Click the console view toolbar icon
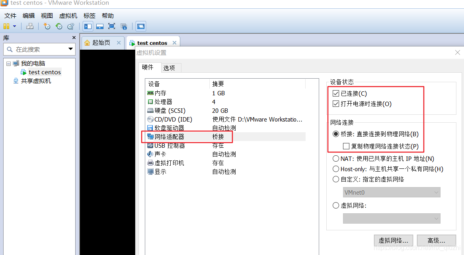Screen dimensions: 464x255 coord(141,26)
